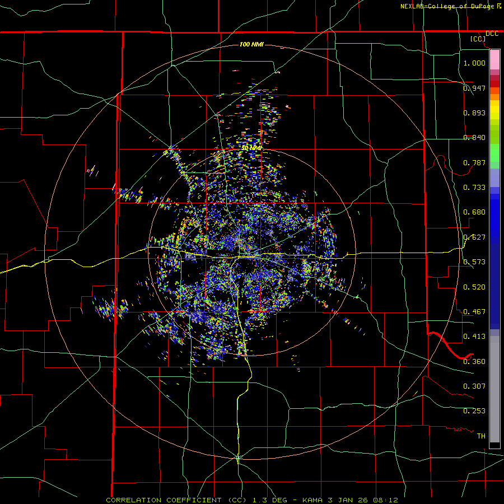Click the gray segment of the color bar
The image size is (504, 504).
pyautogui.click(x=494, y=389)
